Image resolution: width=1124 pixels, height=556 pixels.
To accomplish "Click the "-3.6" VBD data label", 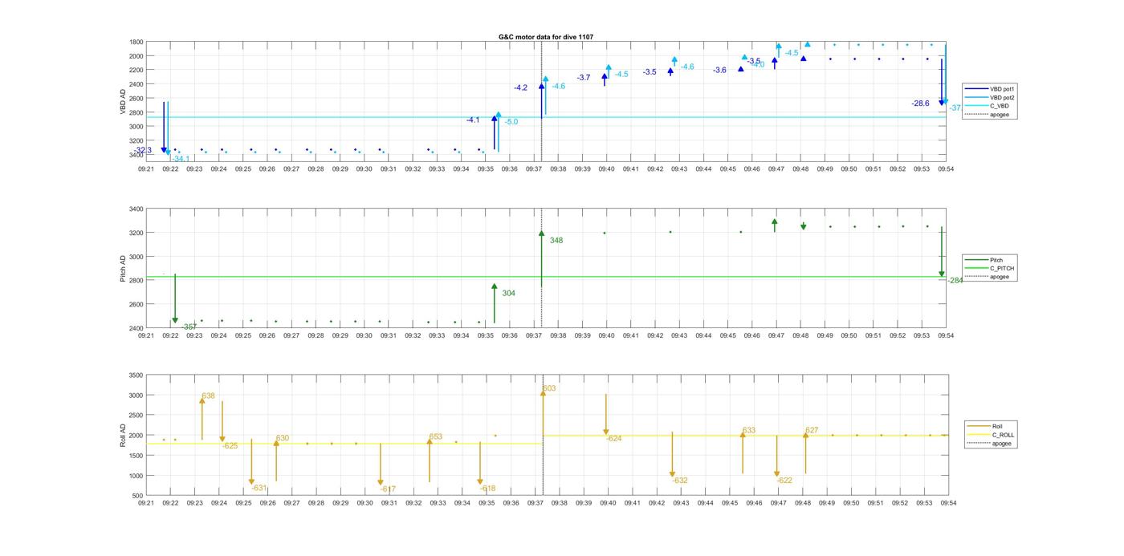I will [719, 71].
